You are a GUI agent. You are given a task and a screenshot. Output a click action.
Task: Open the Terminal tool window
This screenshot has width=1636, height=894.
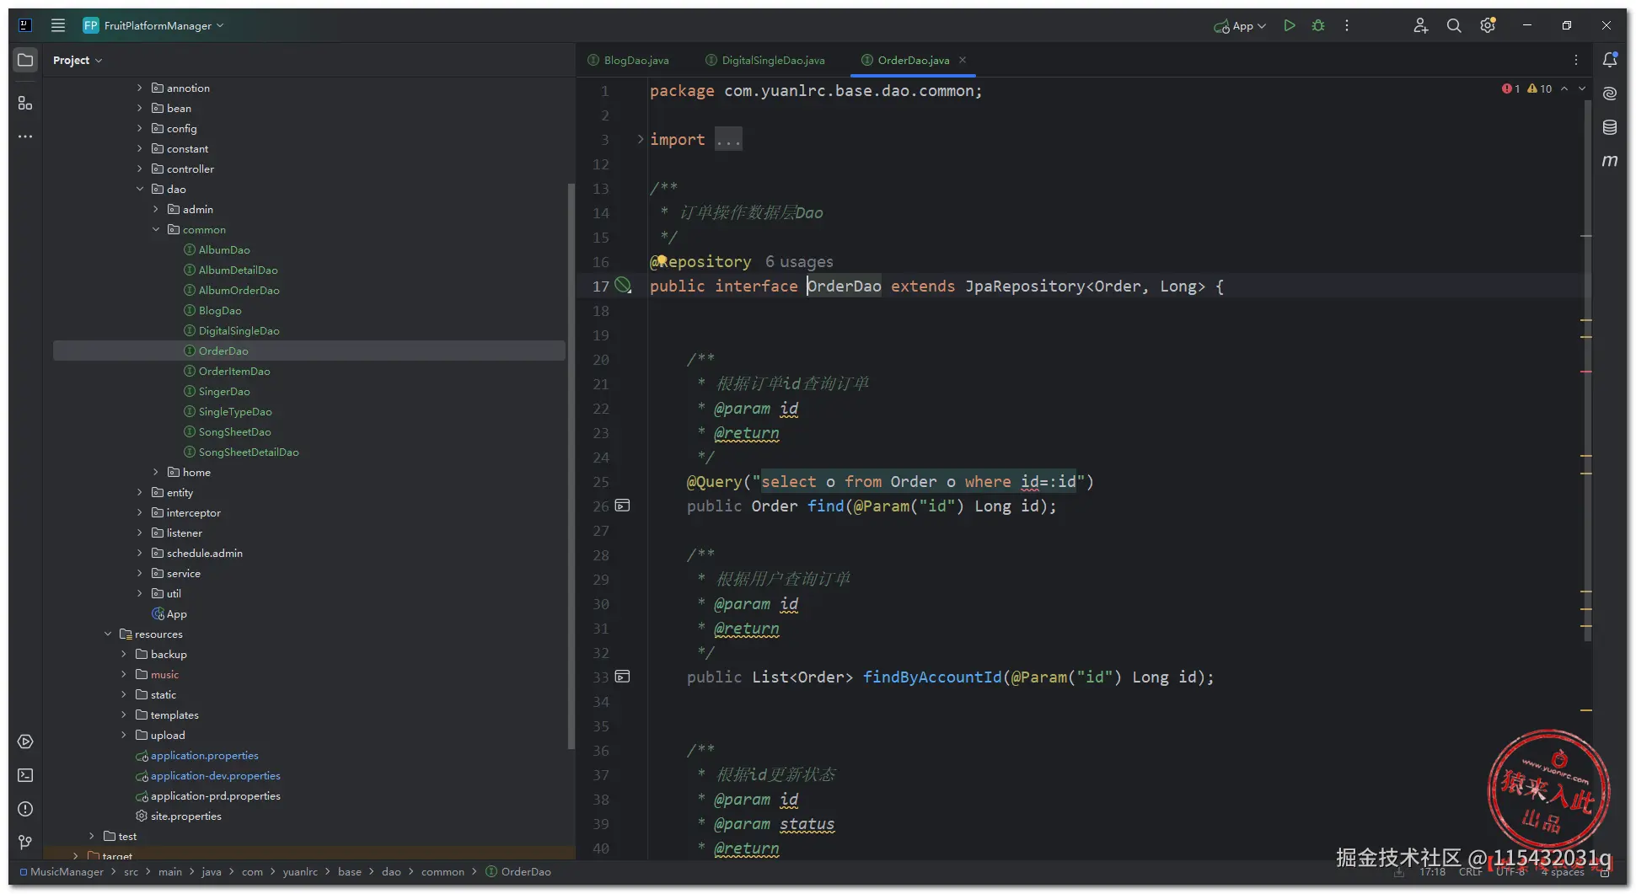25,775
